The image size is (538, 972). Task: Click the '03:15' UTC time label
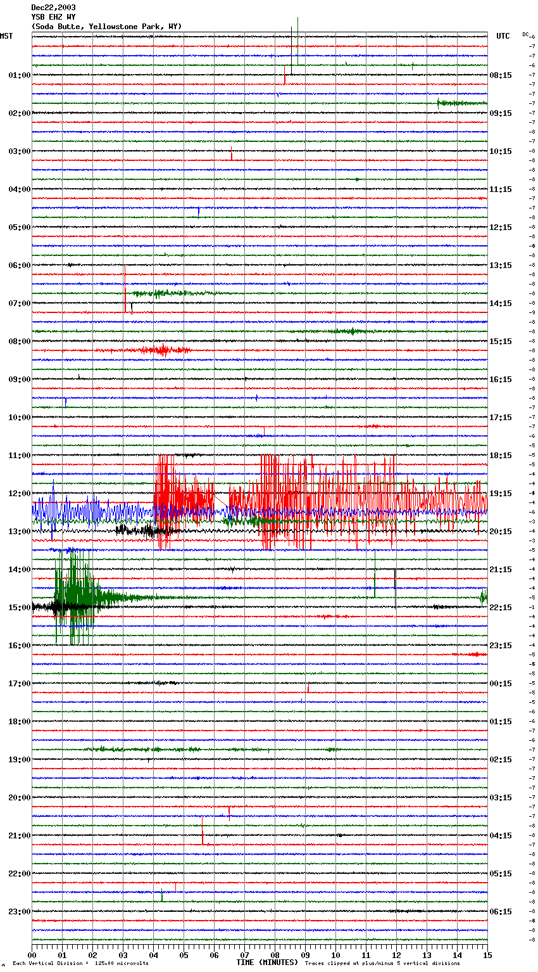501,798
